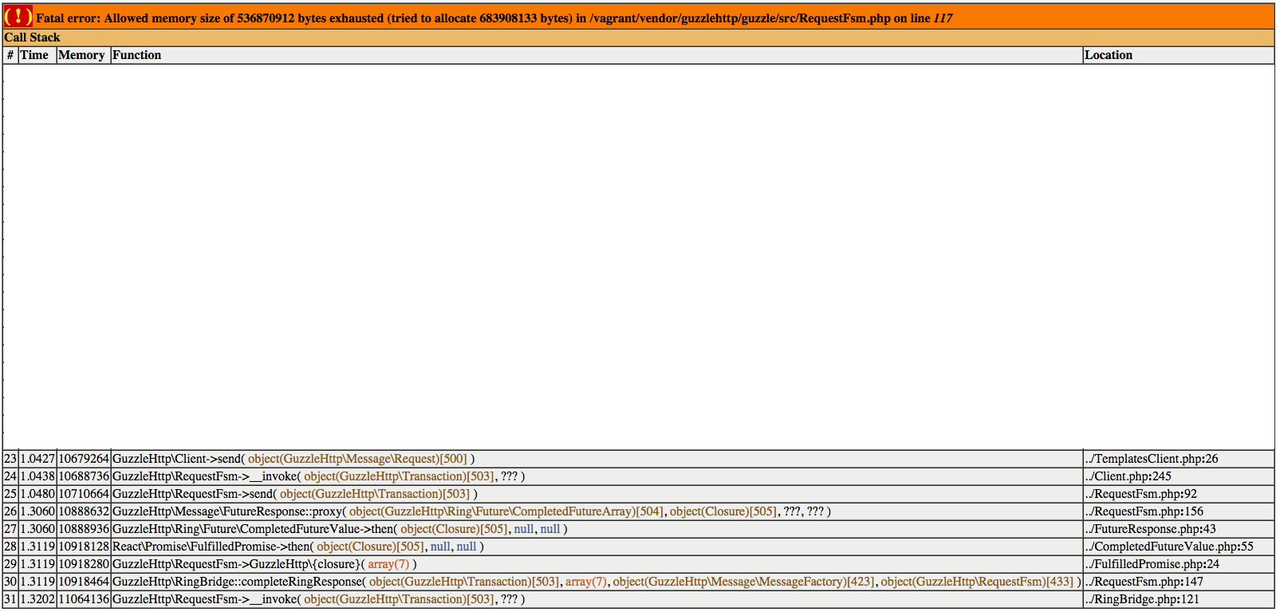Select time value 1.3202
The width and height of the screenshot is (1280, 612).
(x=37, y=599)
